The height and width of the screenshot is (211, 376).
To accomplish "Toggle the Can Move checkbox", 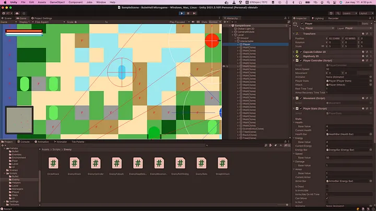I will pos(327,198).
